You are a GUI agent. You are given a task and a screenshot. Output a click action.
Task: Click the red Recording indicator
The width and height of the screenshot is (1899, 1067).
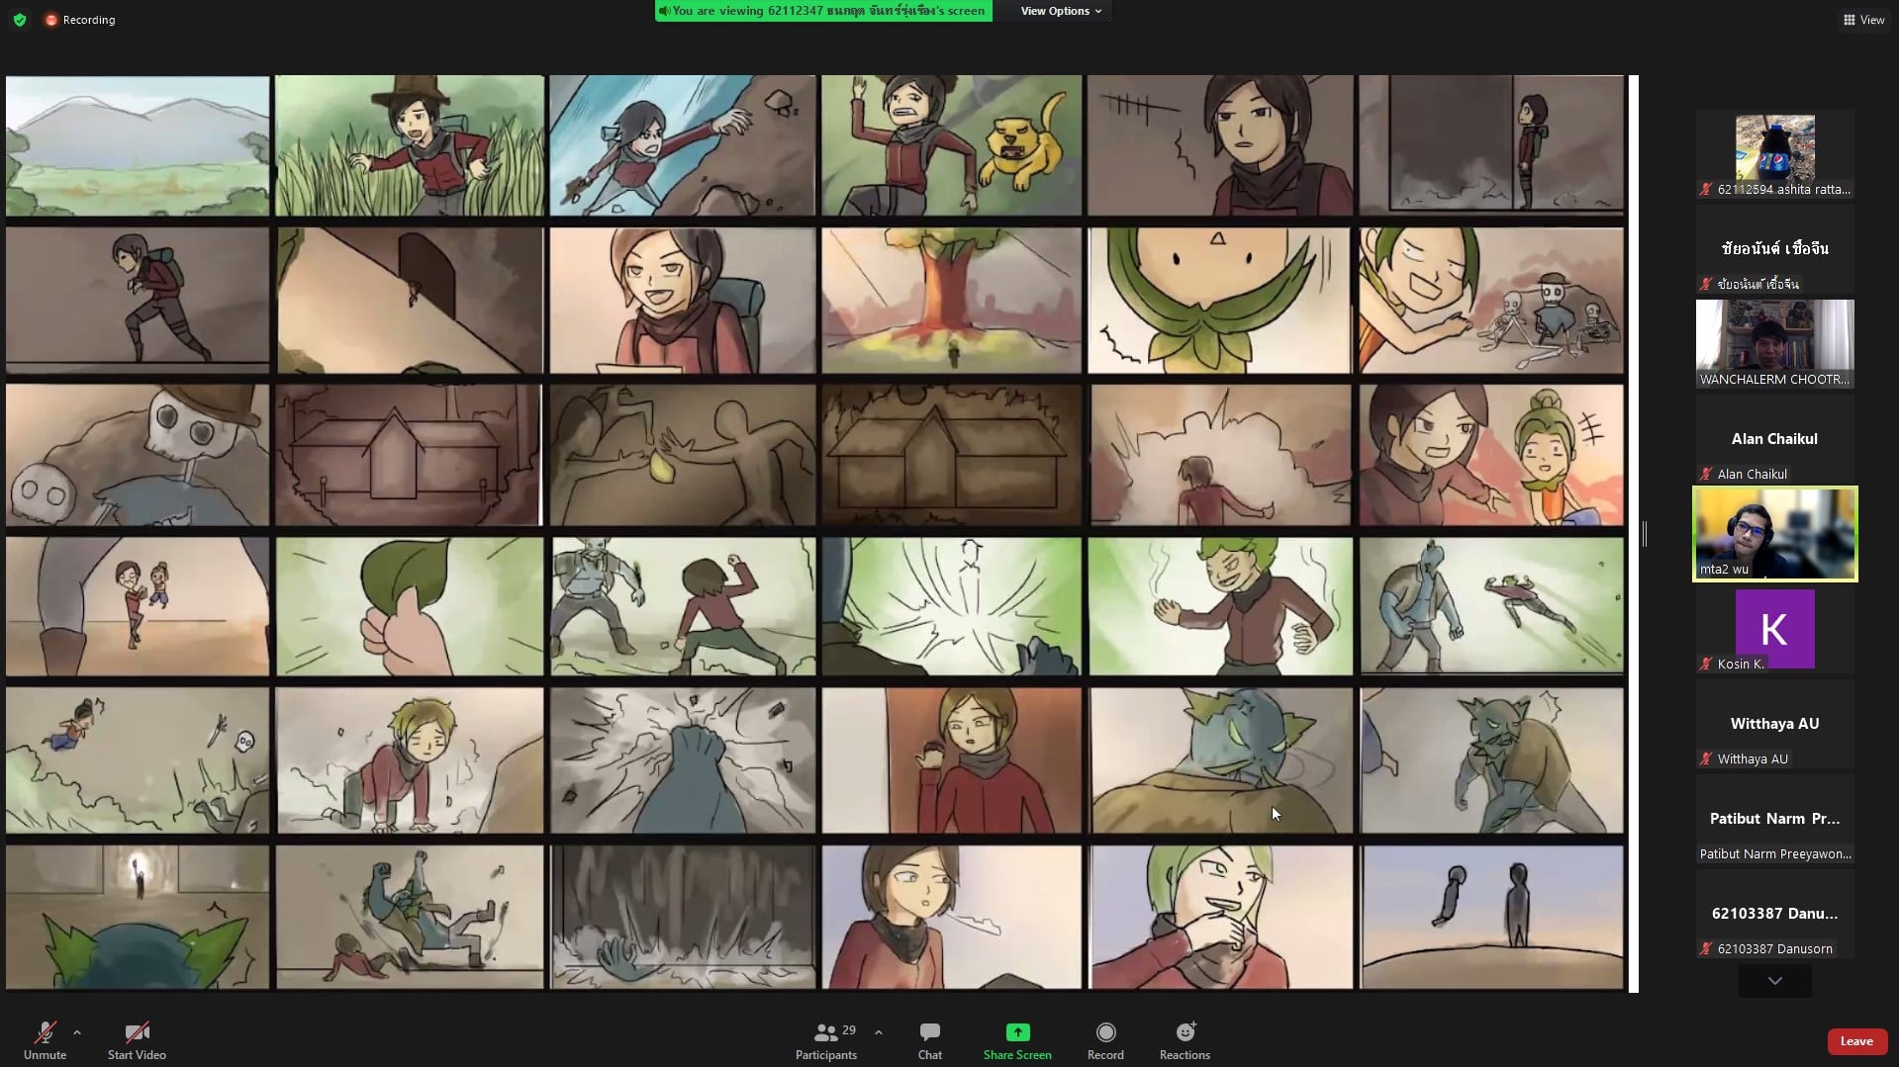click(x=80, y=20)
